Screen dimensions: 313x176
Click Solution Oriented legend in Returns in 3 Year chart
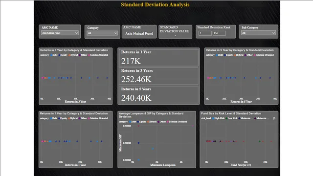point(98,55)
